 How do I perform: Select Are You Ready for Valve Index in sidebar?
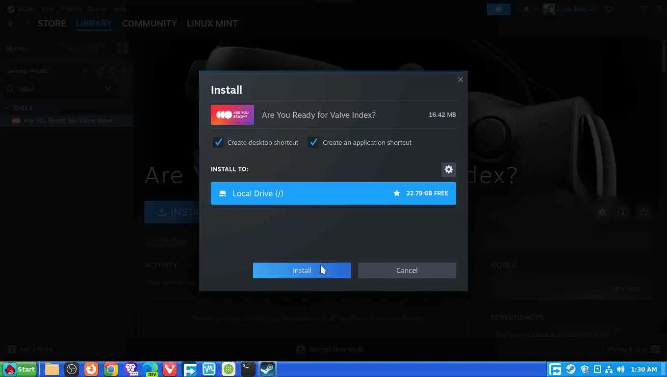[x=68, y=120]
